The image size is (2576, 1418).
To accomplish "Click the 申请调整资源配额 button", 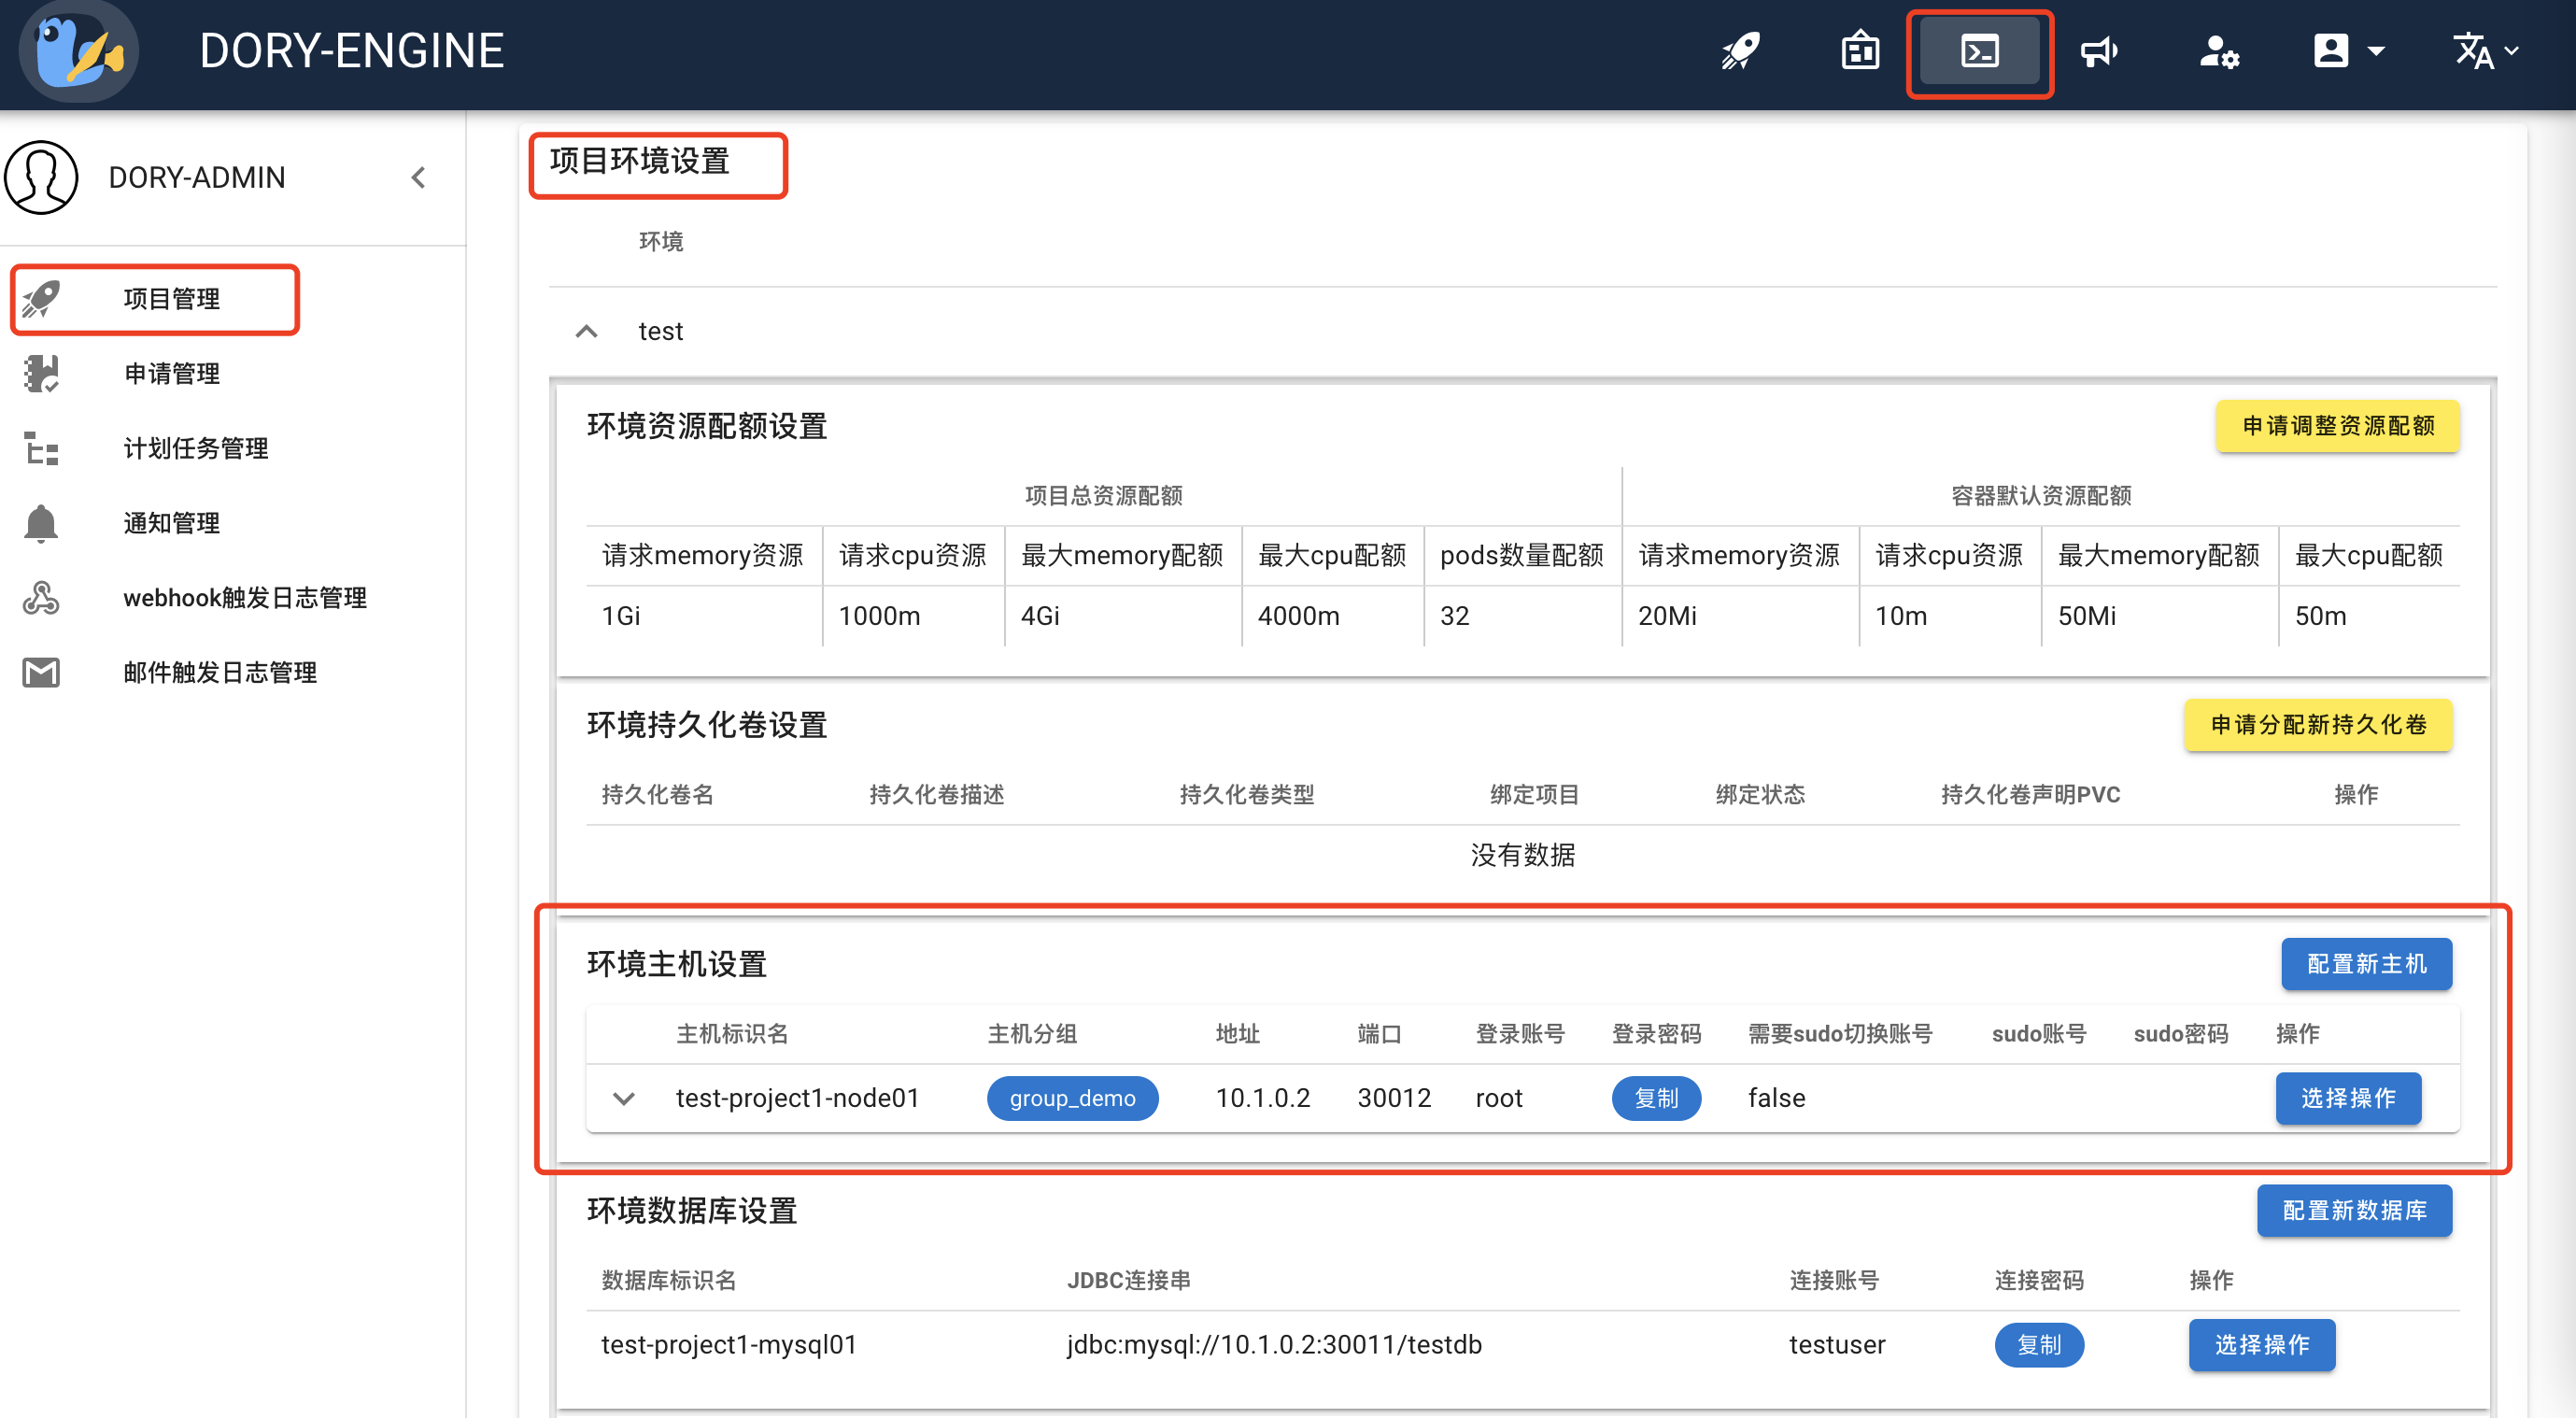I will [x=2337, y=426].
